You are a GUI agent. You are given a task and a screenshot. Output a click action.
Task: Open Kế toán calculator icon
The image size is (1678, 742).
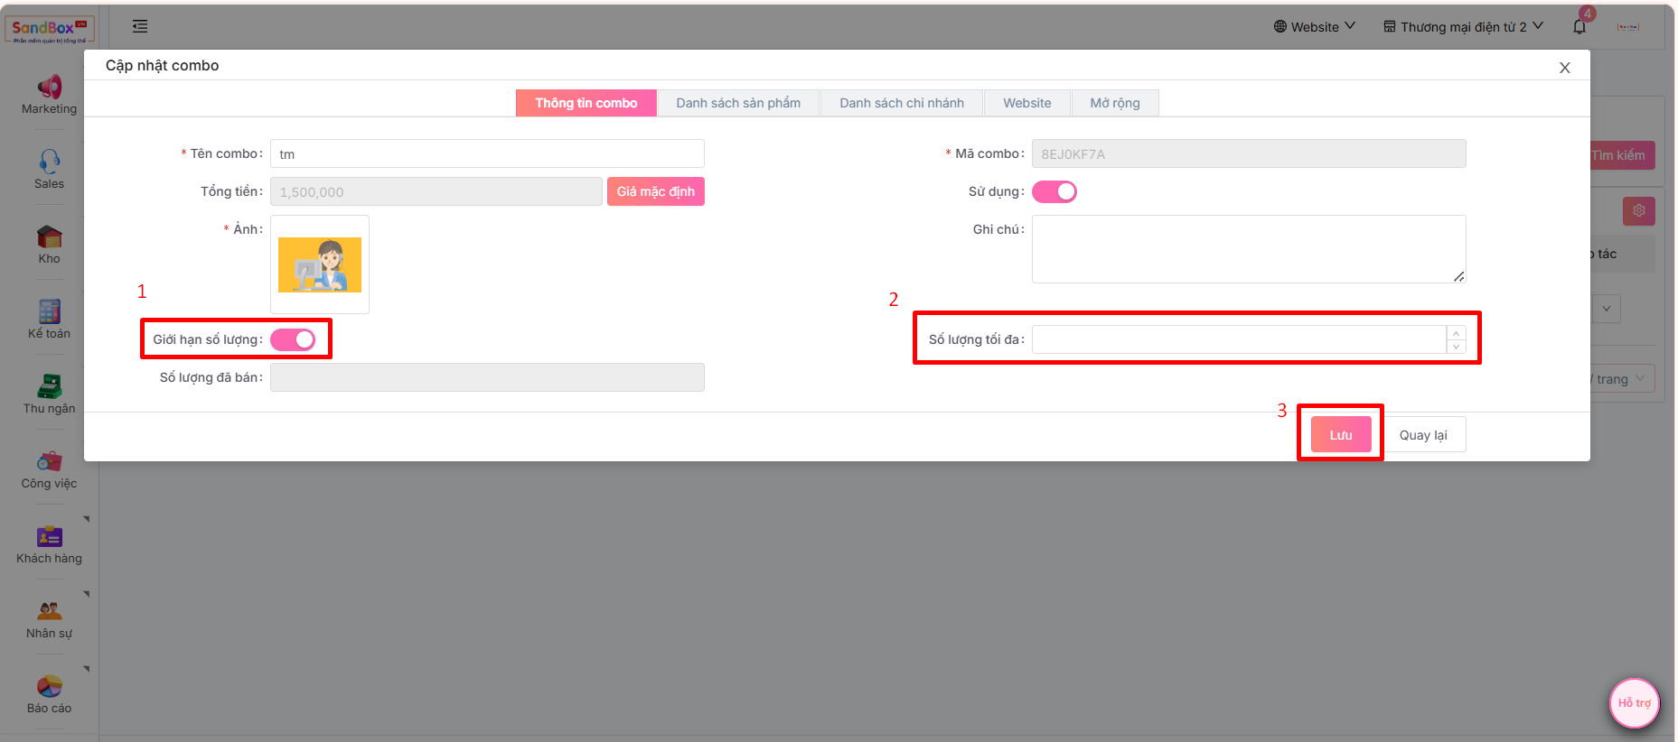49,311
